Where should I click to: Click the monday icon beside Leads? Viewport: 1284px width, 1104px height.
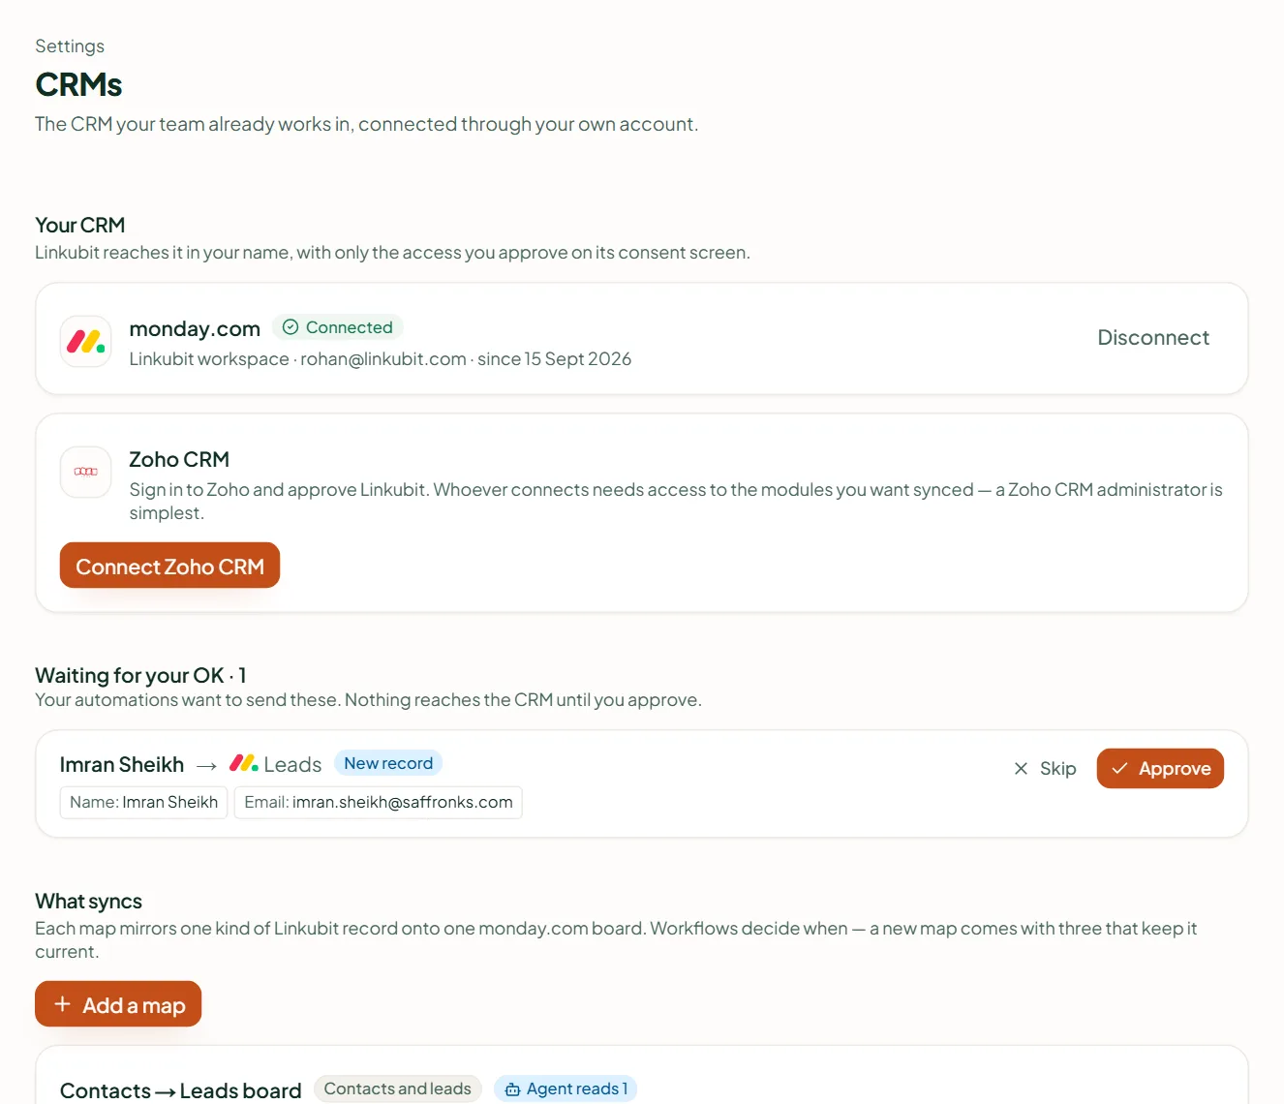tap(243, 763)
